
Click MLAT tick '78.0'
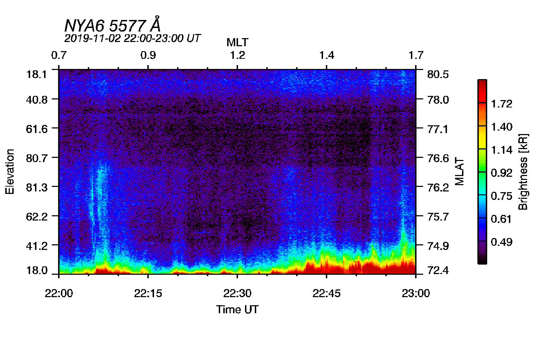pyautogui.click(x=438, y=100)
